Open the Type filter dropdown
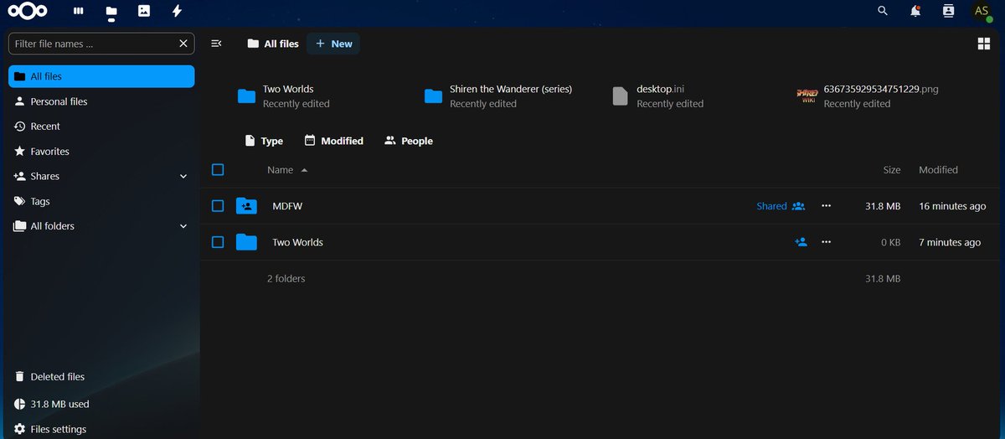Viewport: 1005px width, 439px height. [x=264, y=141]
